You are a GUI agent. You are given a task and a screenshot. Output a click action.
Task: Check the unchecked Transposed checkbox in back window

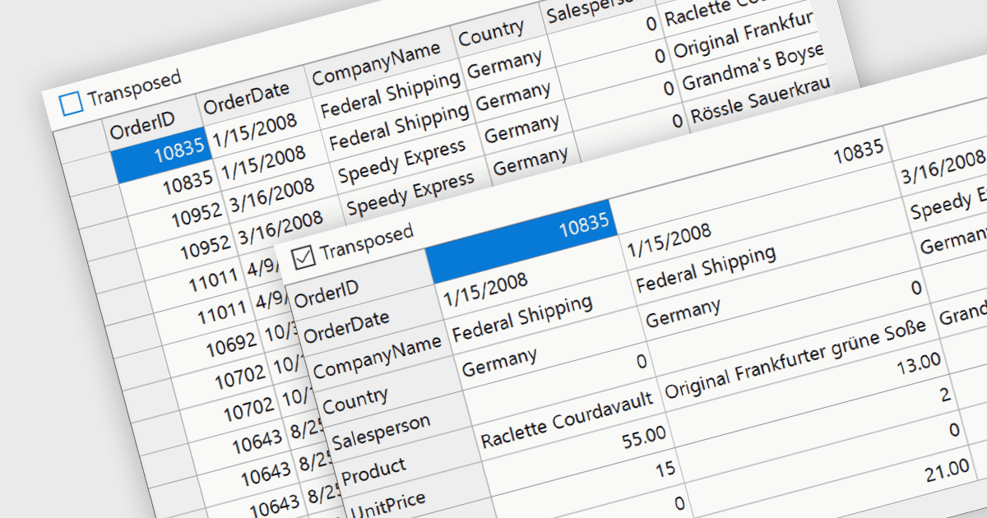pos(72,103)
